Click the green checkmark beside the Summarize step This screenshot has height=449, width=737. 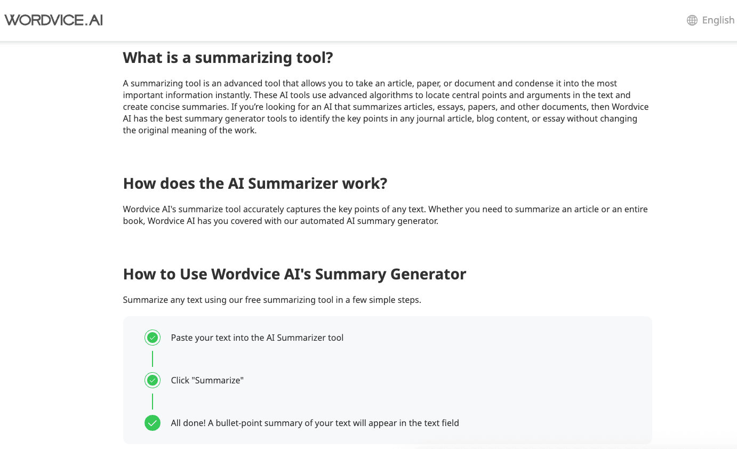[153, 380]
